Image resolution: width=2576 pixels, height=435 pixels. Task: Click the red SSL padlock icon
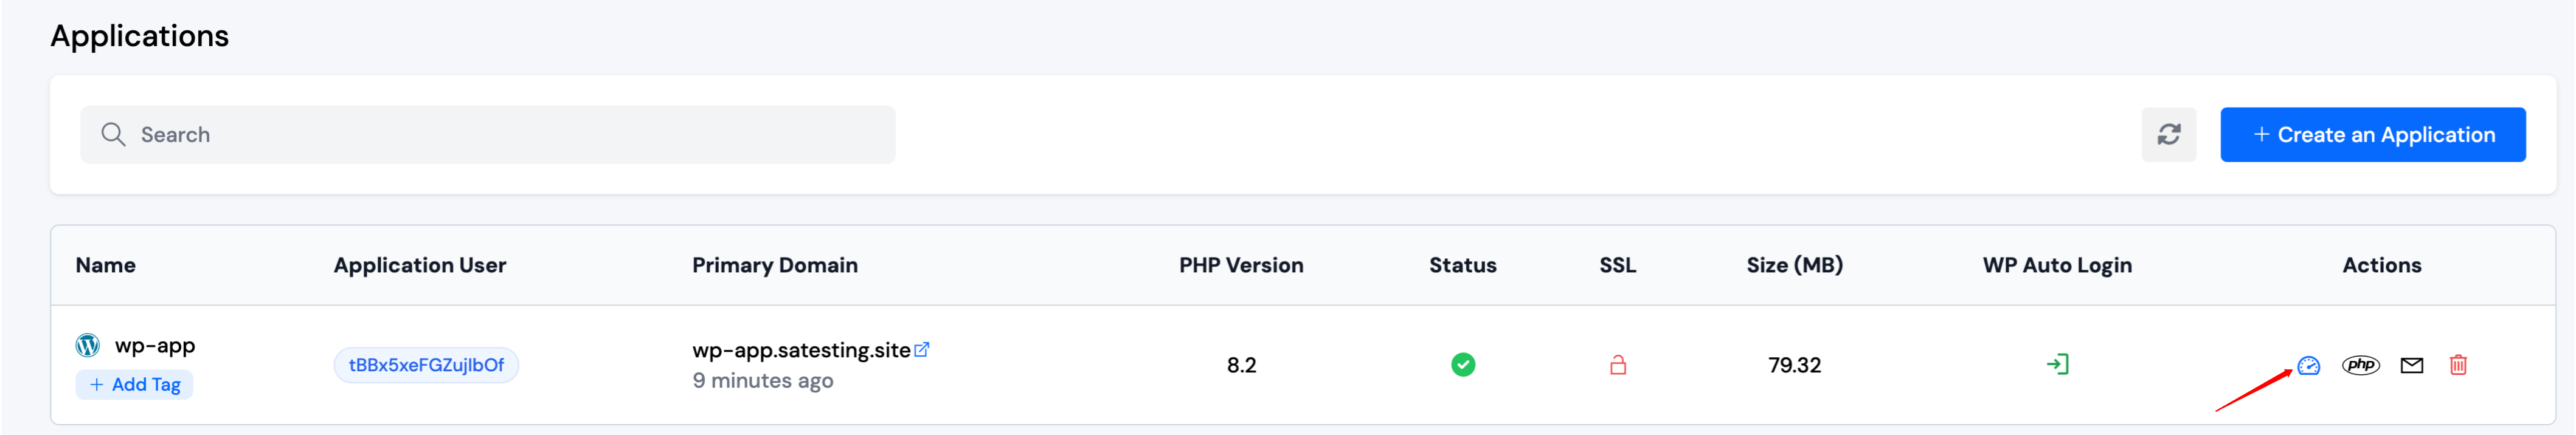[1617, 366]
